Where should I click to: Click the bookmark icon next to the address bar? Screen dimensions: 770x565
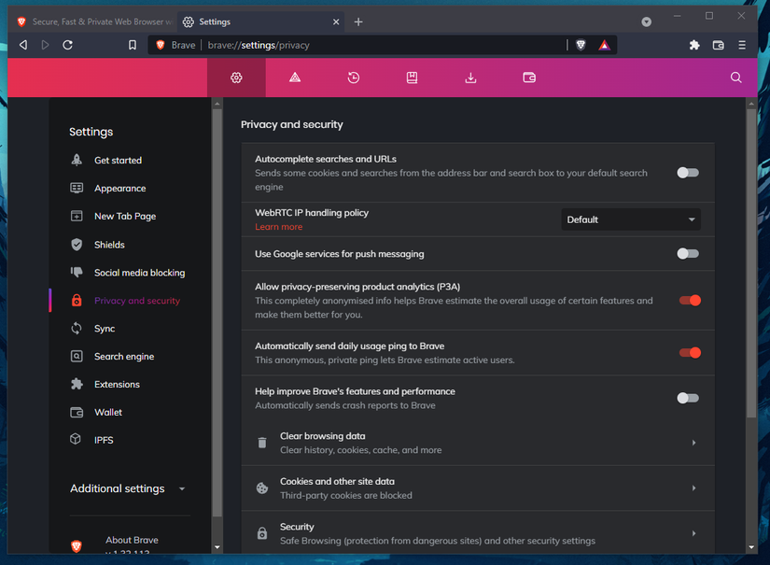[133, 44]
